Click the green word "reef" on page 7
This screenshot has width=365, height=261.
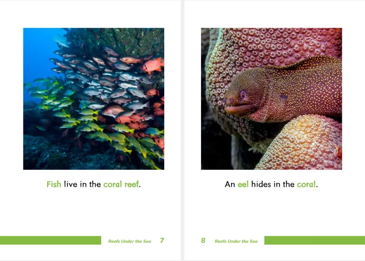[x=132, y=184]
